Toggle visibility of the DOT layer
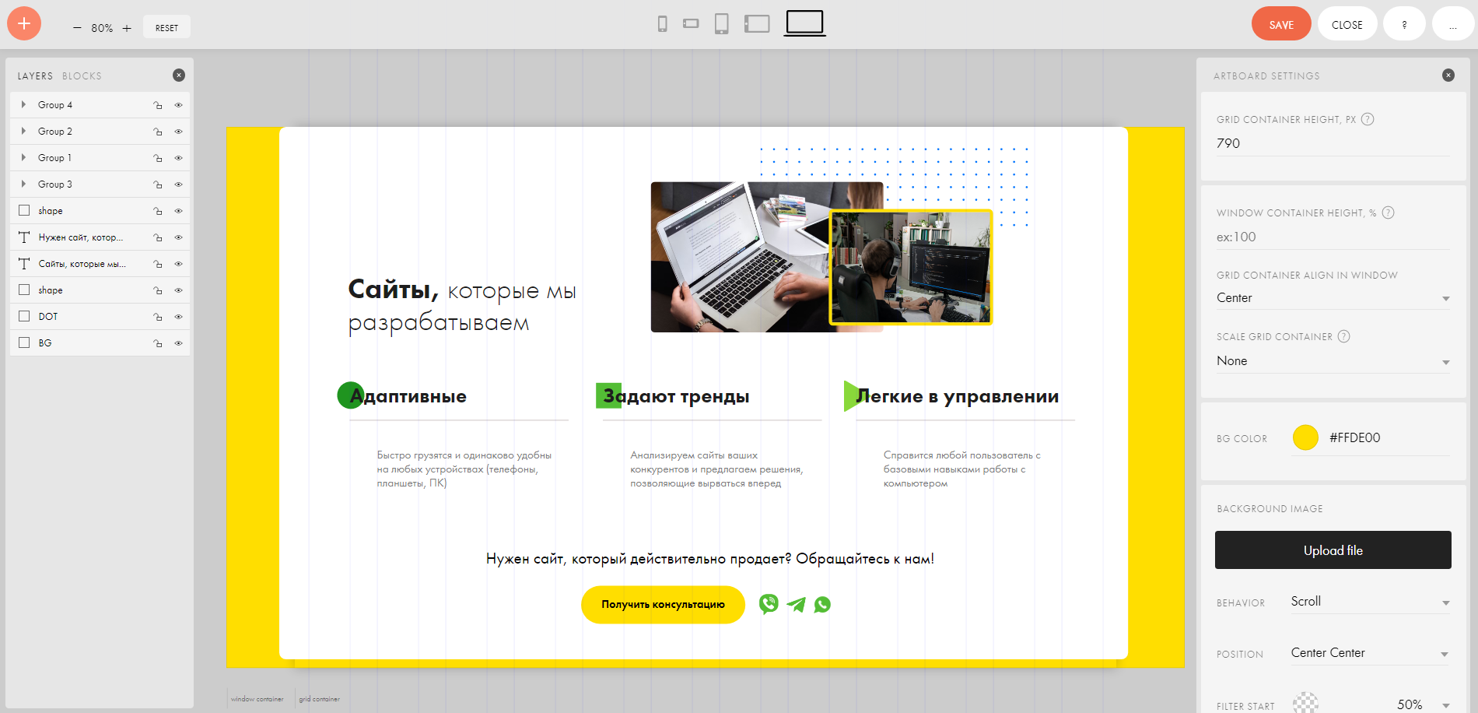 (x=178, y=317)
